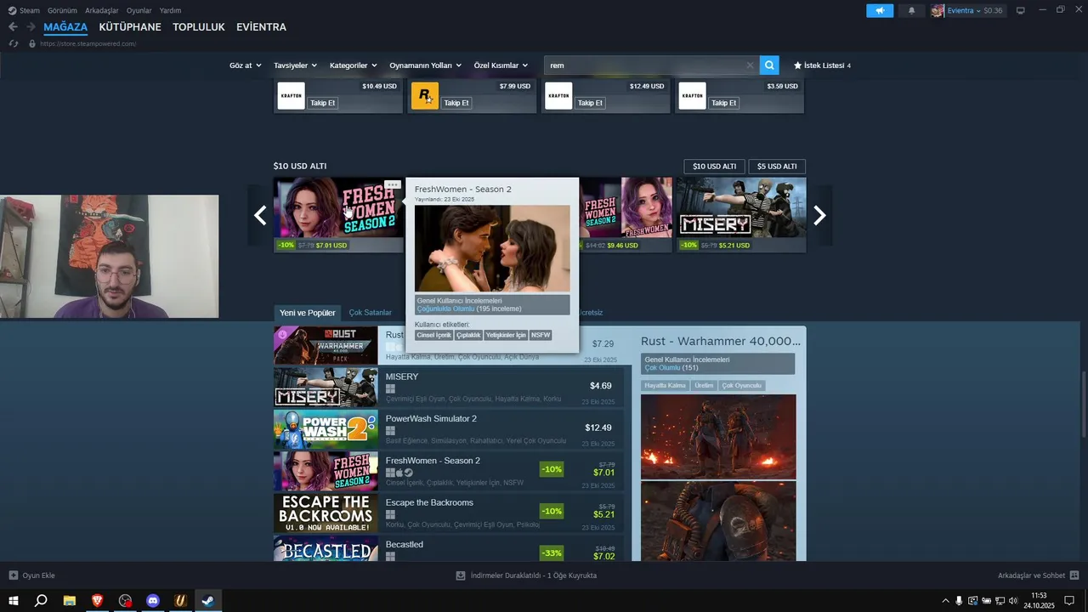1088x612 pixels.
Task: Click the Add Game plus icon
Action: point(14,575)
